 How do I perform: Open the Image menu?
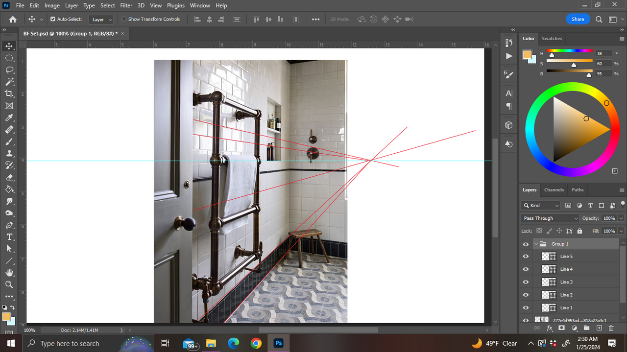point(52,5)
